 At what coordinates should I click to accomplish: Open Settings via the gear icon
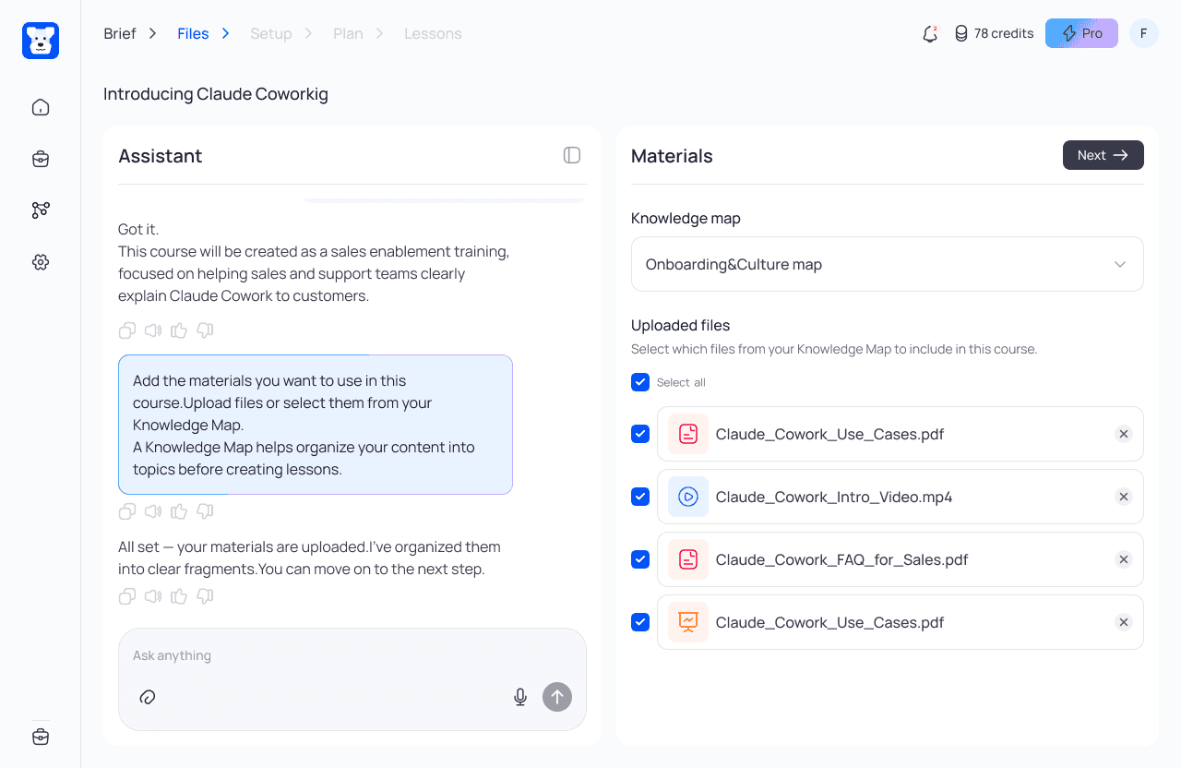[41, 261]
